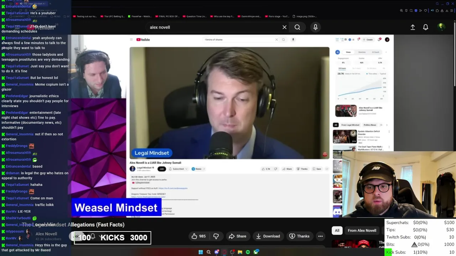This screenshot has width=456, height=256.
Task: Click the YouTube logo in the inner page
Action: coord(143,39)
